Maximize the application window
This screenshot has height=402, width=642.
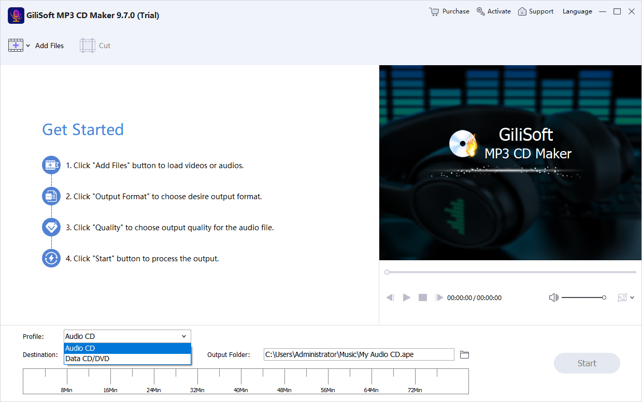(617, 11)
